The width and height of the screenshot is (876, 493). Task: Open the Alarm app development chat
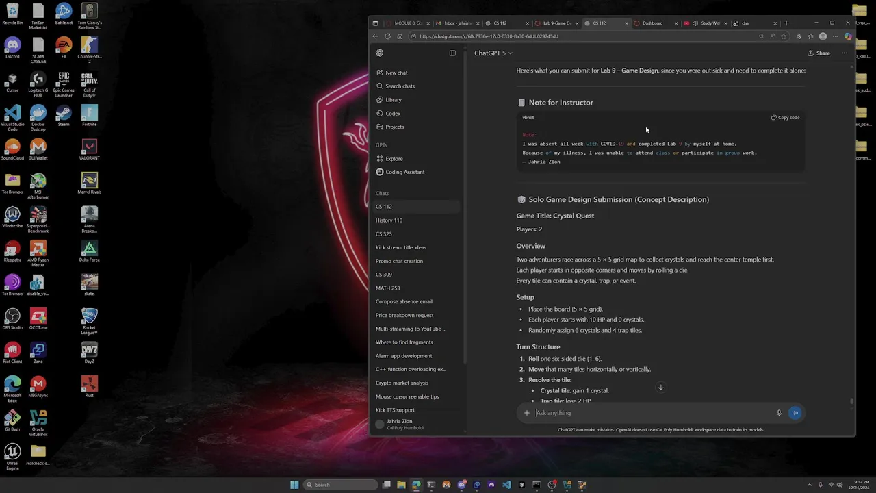coord(404,356)
